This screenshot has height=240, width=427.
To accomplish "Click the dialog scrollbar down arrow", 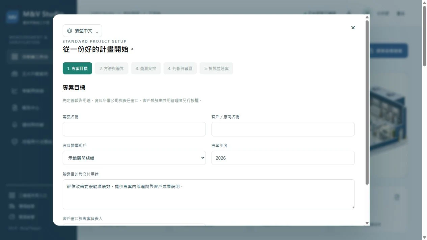I will (x=367, y=223).
